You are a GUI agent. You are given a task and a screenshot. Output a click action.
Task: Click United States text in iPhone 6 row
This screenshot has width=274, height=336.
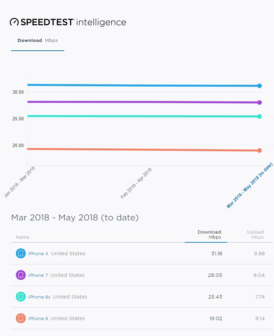pos(68,318)
